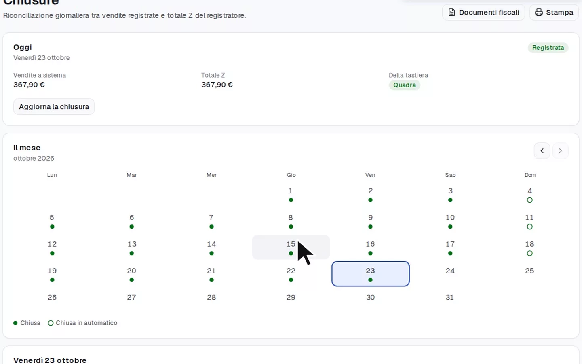Select day 21 in the calendar

(211, 274)
